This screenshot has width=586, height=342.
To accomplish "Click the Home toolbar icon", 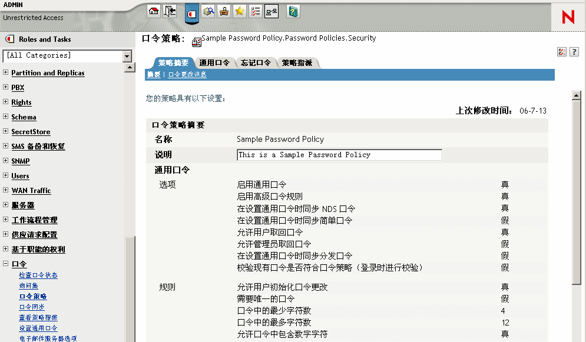I will coord(154,11).
